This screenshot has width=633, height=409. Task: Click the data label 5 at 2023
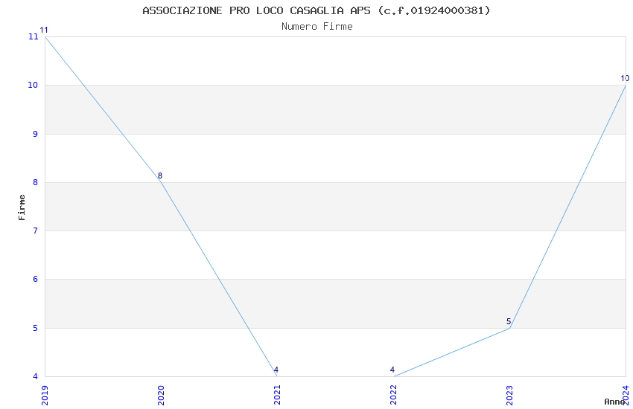(509, 321)
